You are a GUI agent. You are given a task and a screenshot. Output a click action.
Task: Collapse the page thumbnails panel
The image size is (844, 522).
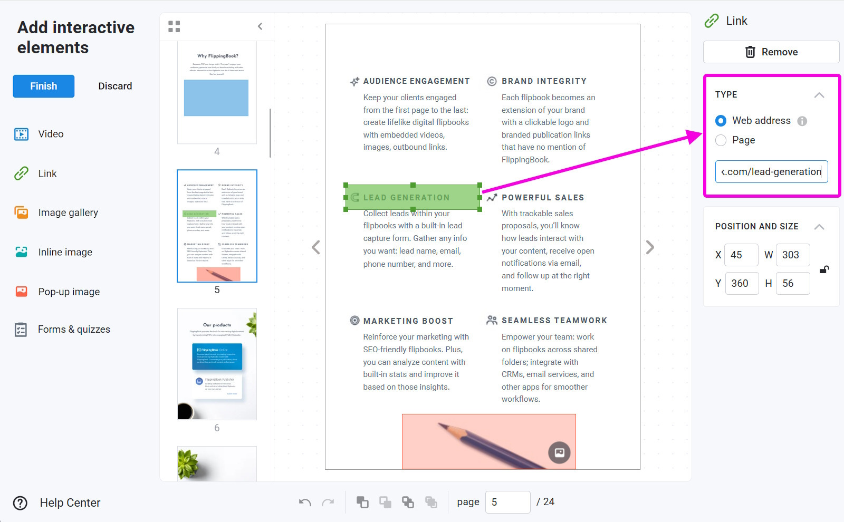point(260,26)
